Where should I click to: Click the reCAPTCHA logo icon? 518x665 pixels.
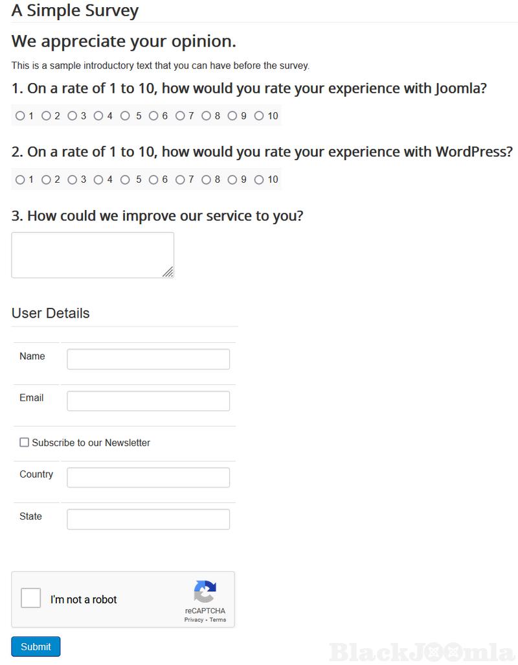point(205,592)
